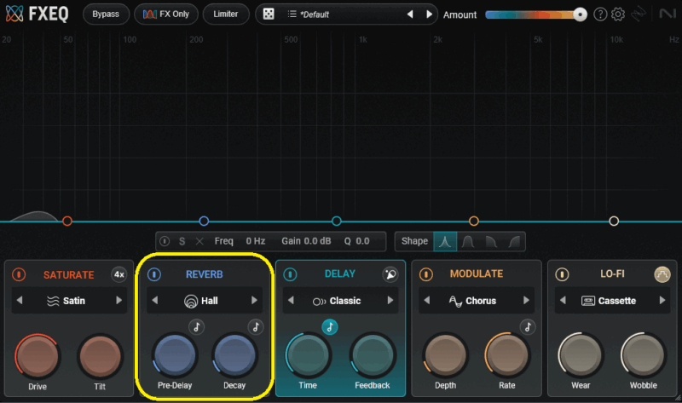Enable the FX Only button
This screenshot has width=682, height=403.
[168, 14]
